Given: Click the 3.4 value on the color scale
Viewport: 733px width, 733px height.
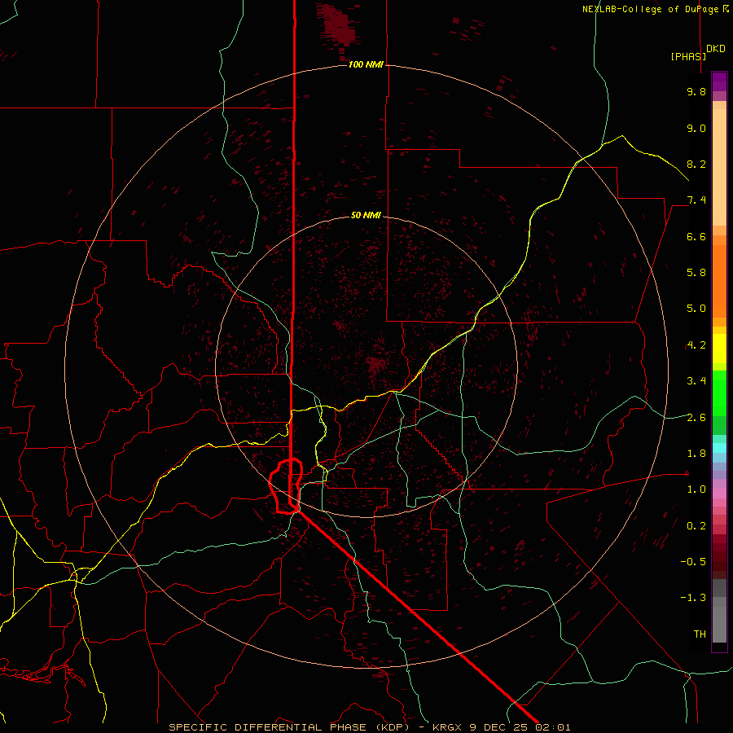Looking at the screenshot, I should [696, 381].
